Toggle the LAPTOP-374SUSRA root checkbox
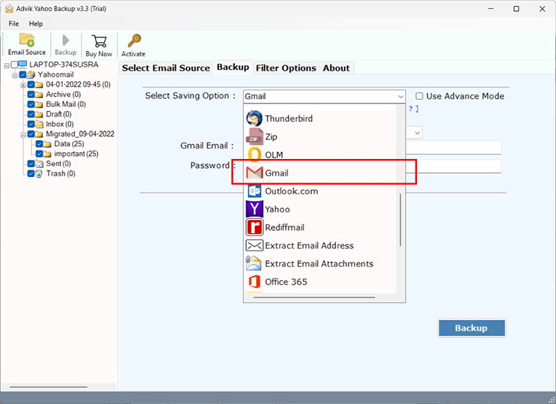The image size is (556, 404). 15,65
